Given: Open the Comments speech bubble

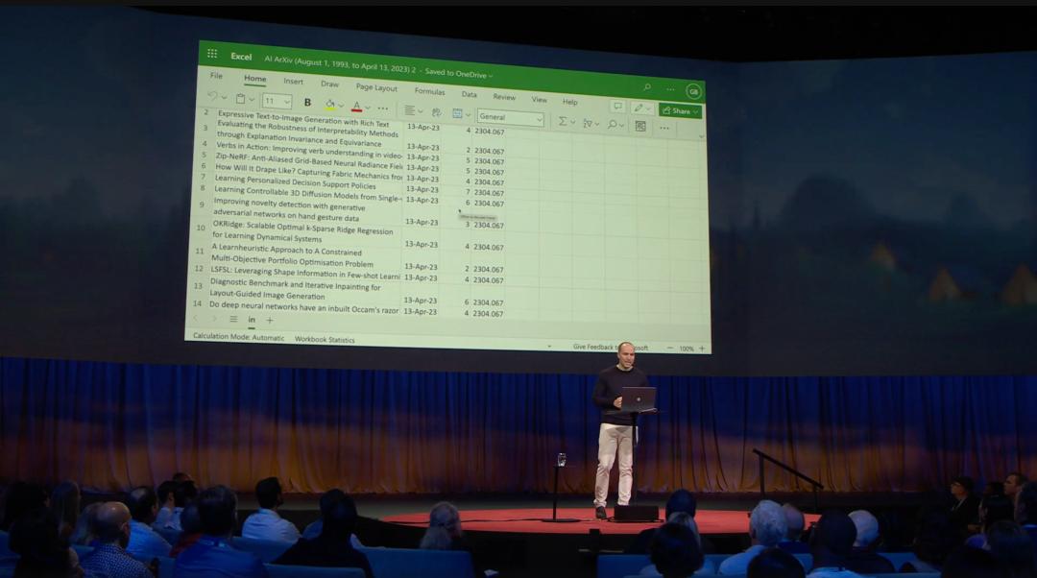Looking at the screenshot, I should pos(617,106).
